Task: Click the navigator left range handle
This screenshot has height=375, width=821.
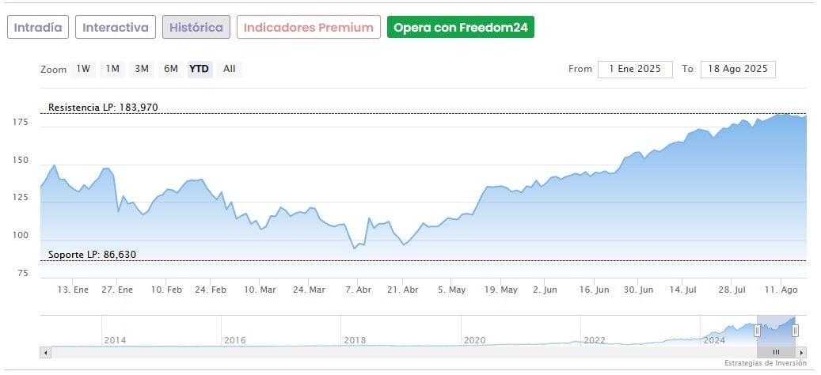Action: 758,331
